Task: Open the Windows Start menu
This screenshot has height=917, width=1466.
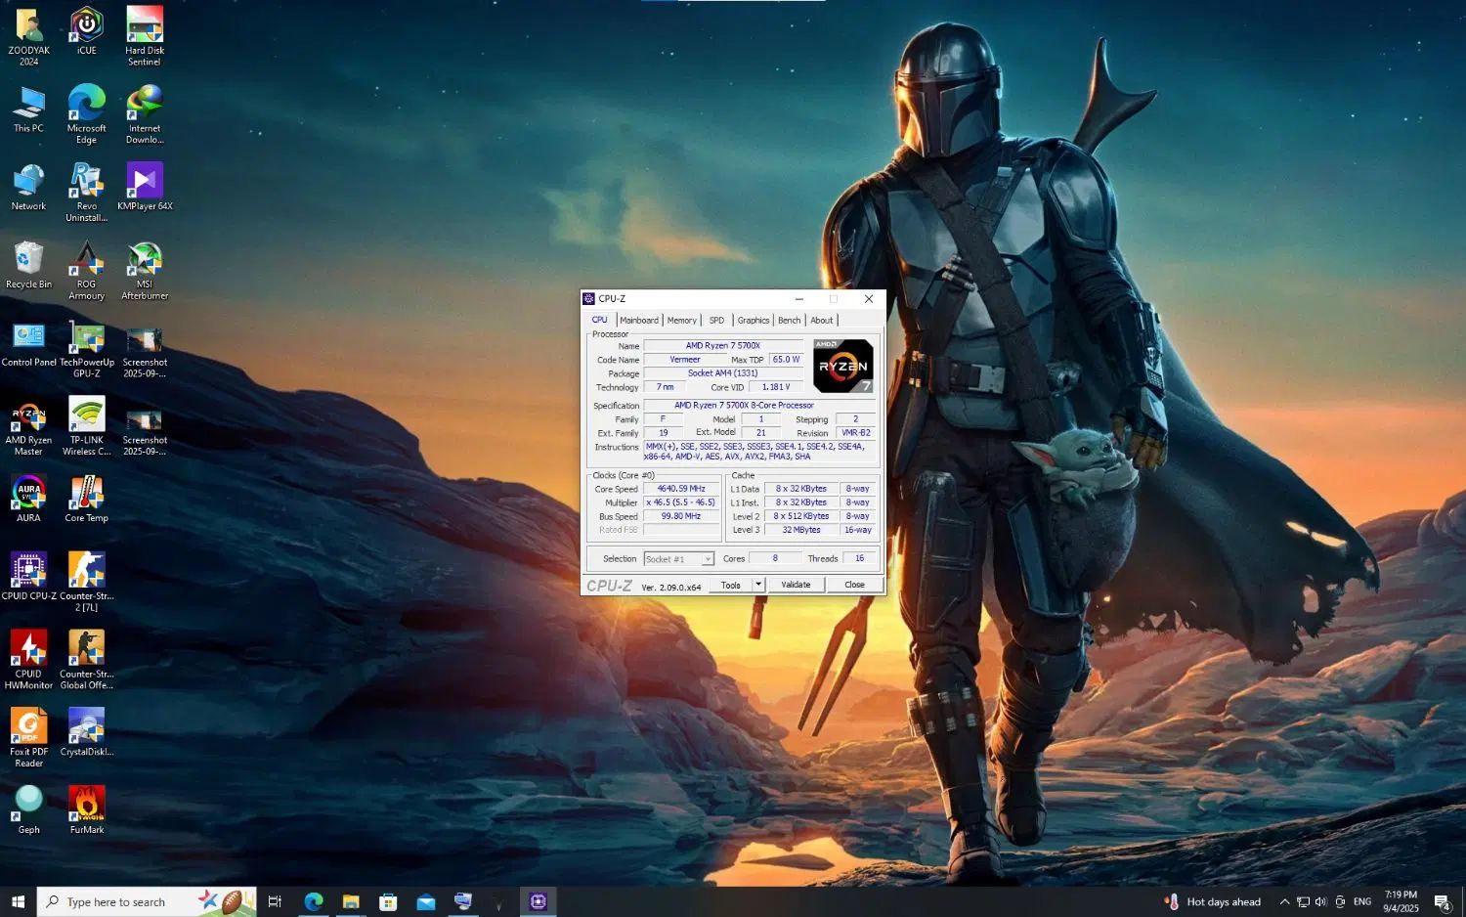Action: (x=18, y=901)
